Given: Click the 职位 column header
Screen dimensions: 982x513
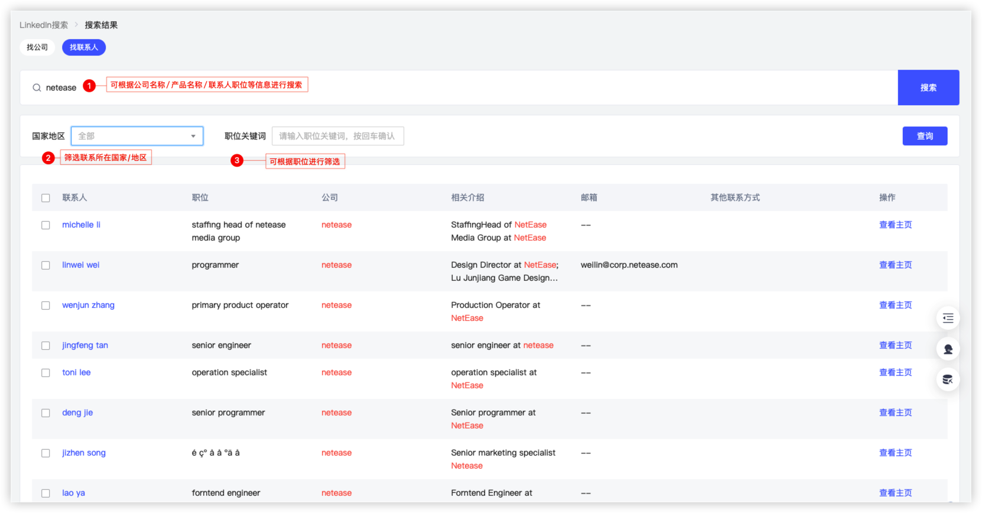Looking at the screenshot, I should tap(200, 197).
